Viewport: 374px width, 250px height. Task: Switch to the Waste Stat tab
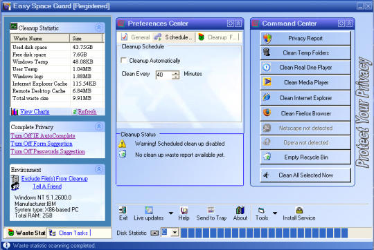tap(26, 233)
